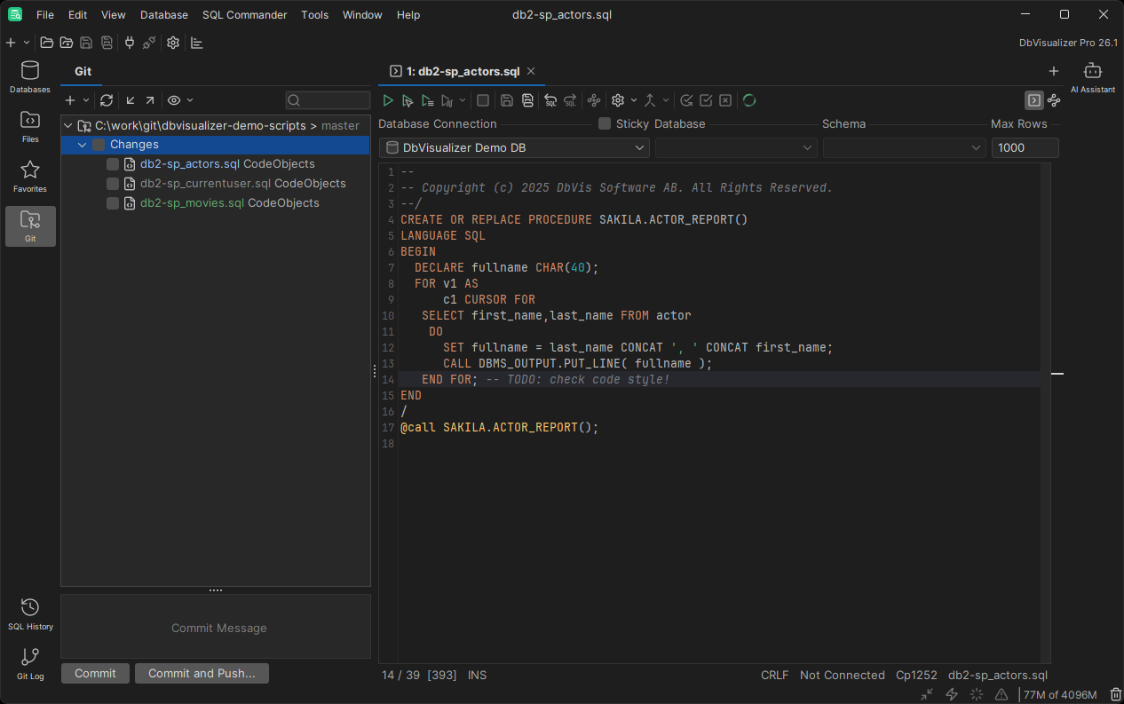Add a new editor tab with the plus button

tap(1054, 71)
